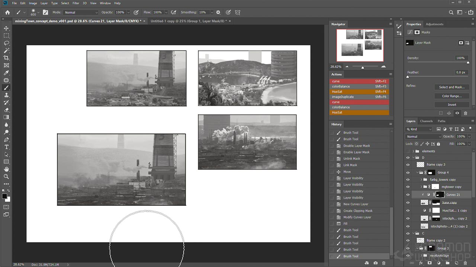The image size is (476, 267).
Task: Click the Select and Mask button
Action: (451, 87)
